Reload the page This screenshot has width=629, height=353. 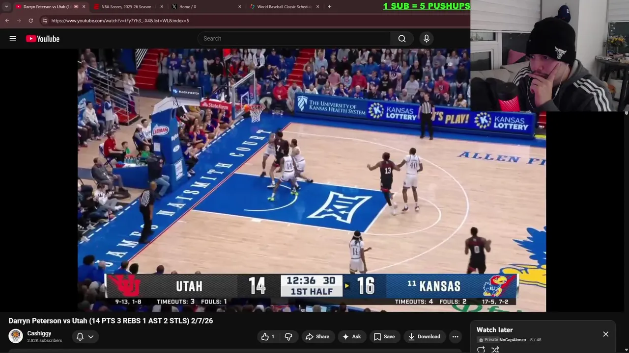(x=30, y=21)
